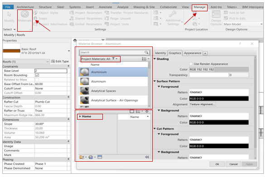This screenshot has height=177, width=267.
Task: Open the Snaps settings
Action: [40, 19]
